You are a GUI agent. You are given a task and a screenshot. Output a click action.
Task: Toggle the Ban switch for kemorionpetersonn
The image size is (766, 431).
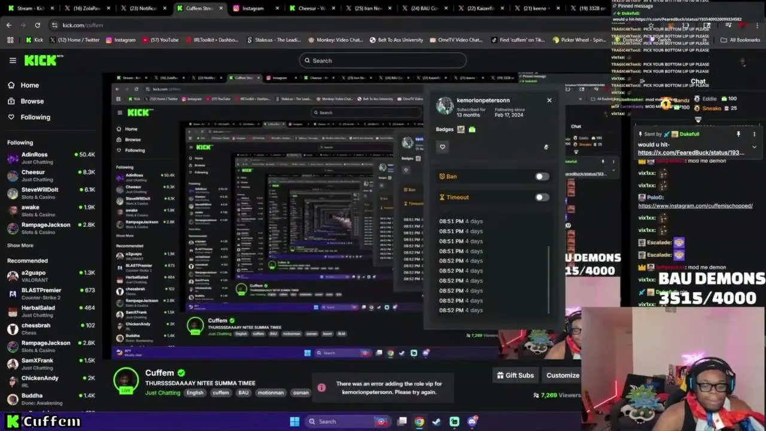pos(542,177)
